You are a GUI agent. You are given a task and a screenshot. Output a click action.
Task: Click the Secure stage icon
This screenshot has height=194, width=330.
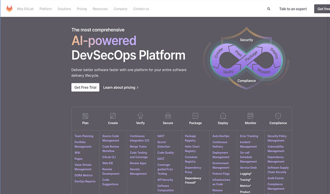[168, 116]
